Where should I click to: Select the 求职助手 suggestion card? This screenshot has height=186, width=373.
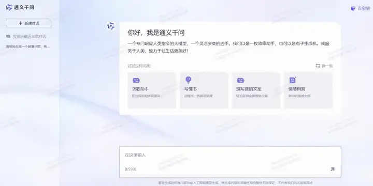point(152,90)
